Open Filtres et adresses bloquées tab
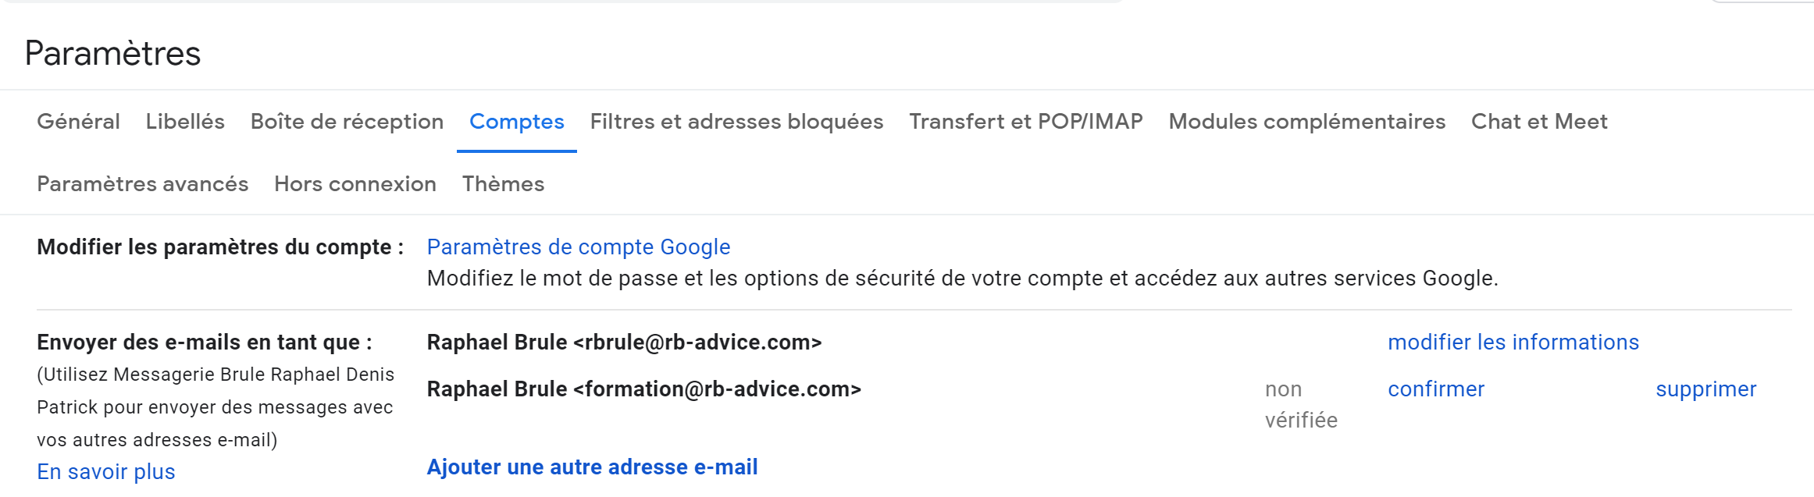 (x=736, y=122)
